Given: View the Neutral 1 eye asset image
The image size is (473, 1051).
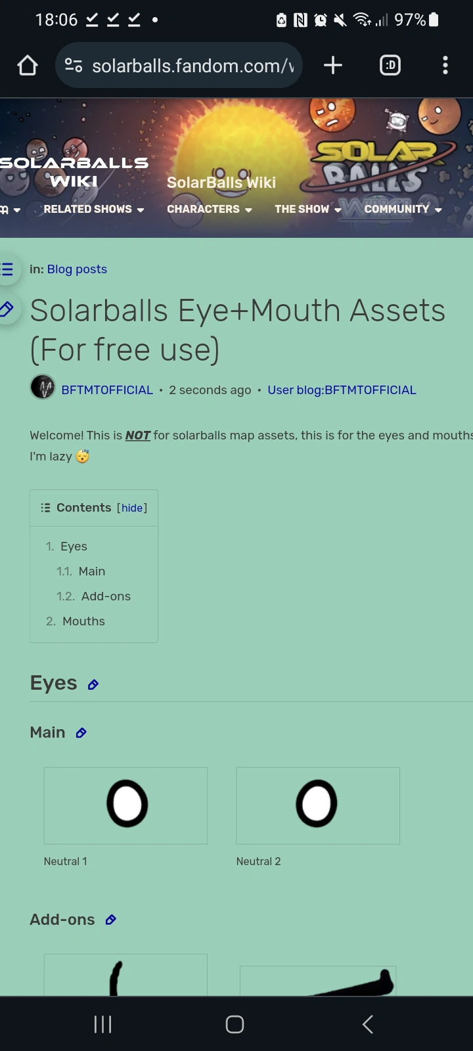Looking at the screenshot, I should [x=125, y=805].
